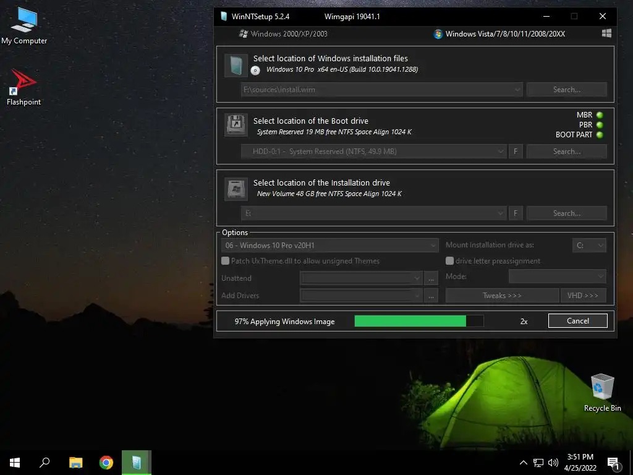Click New Volume 48 GB free info text
633x475 pixels.
point(329,194)
